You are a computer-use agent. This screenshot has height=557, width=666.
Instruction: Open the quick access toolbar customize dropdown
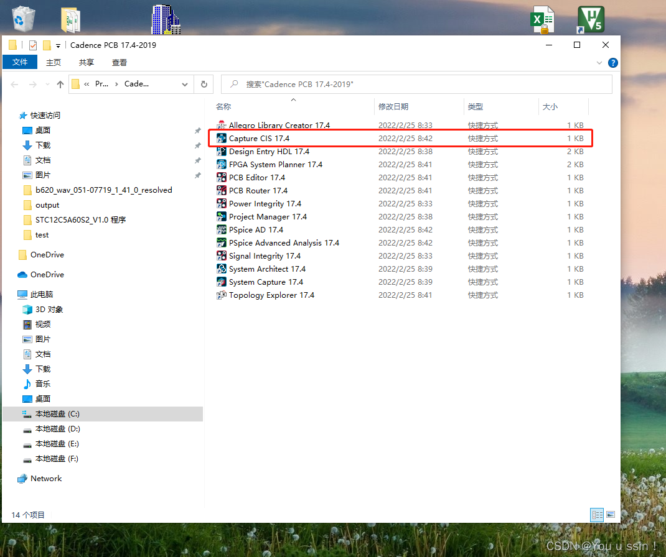tap(58, 45)
